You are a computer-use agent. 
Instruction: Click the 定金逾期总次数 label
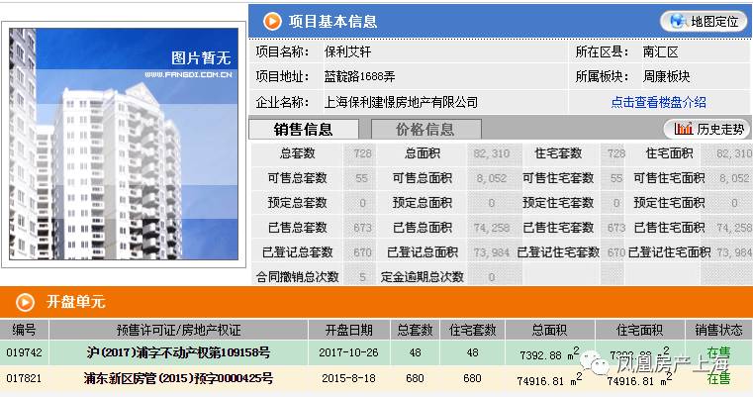tap(423, 277)
